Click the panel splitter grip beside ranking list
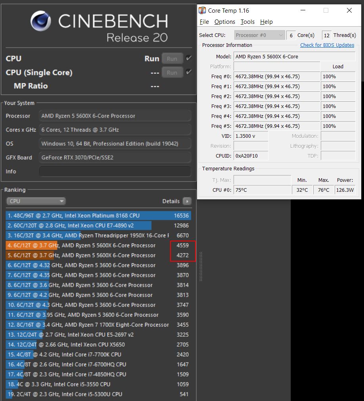 tap(201, 266)
